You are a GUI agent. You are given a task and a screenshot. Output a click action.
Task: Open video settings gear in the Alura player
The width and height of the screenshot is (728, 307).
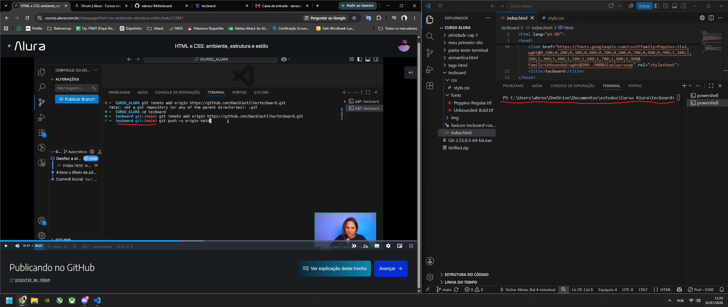coord(388,246)
